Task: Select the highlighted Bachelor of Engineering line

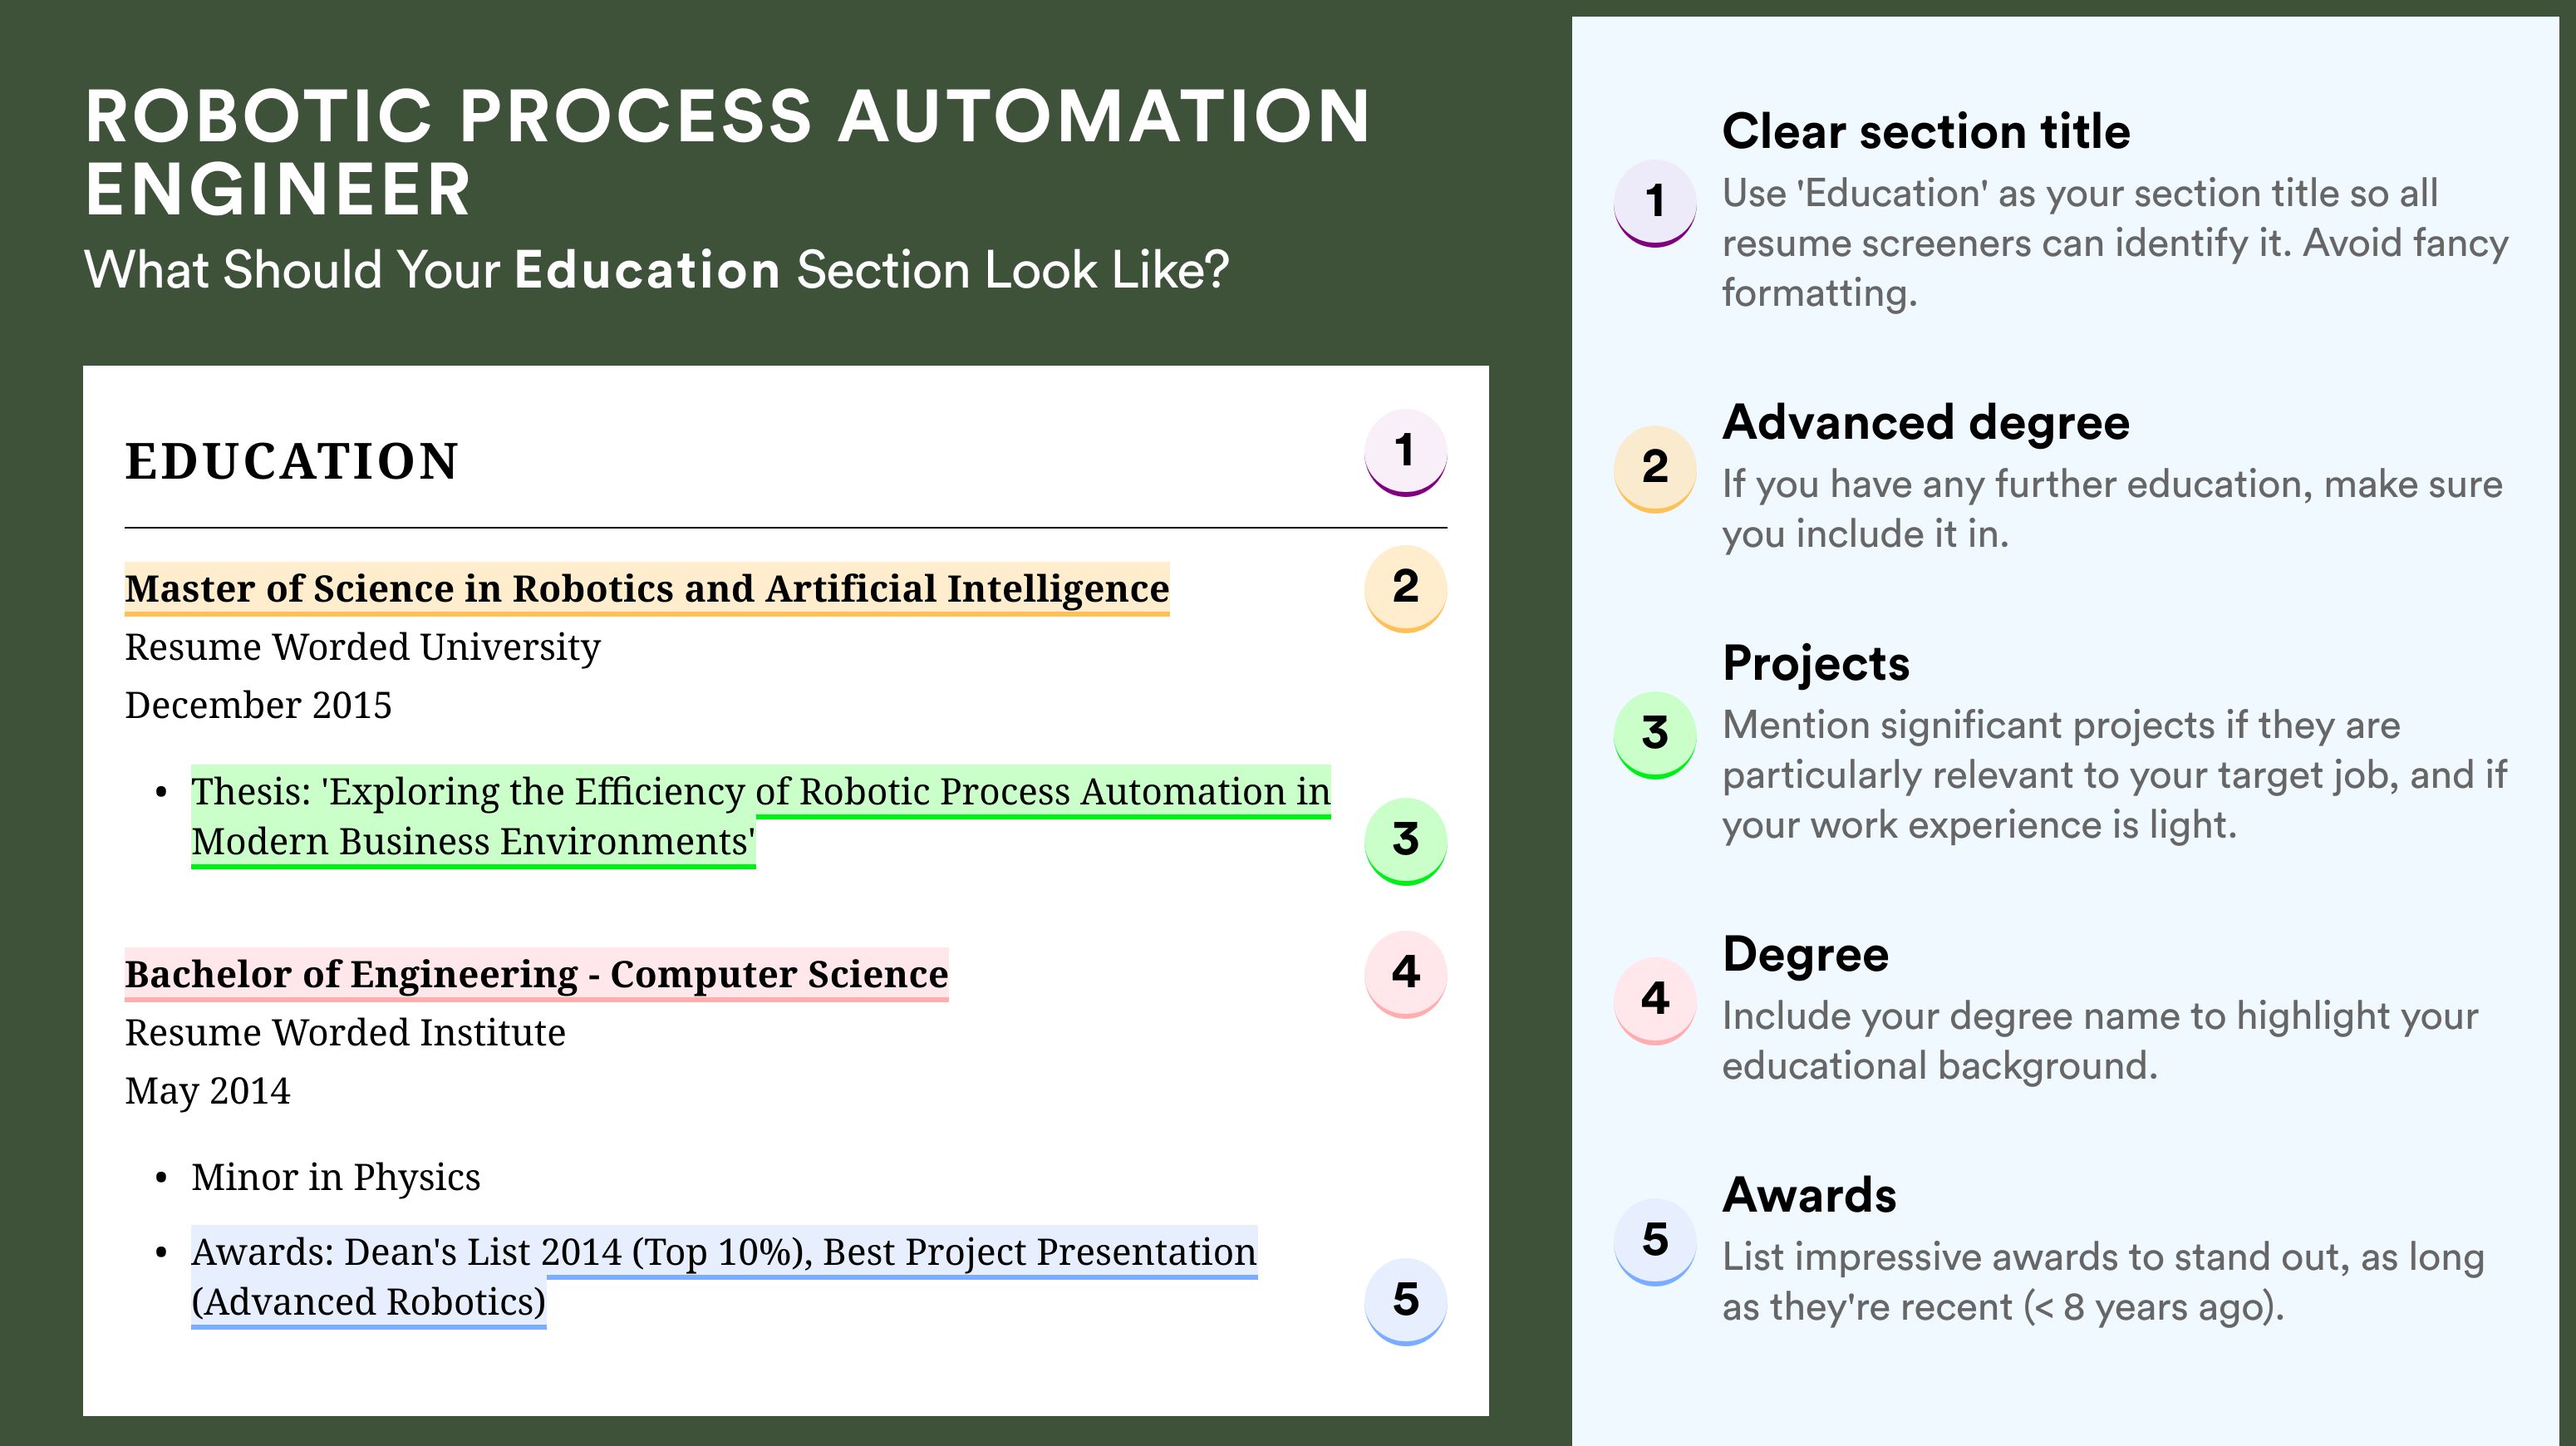Action: [x=536, y=975]
